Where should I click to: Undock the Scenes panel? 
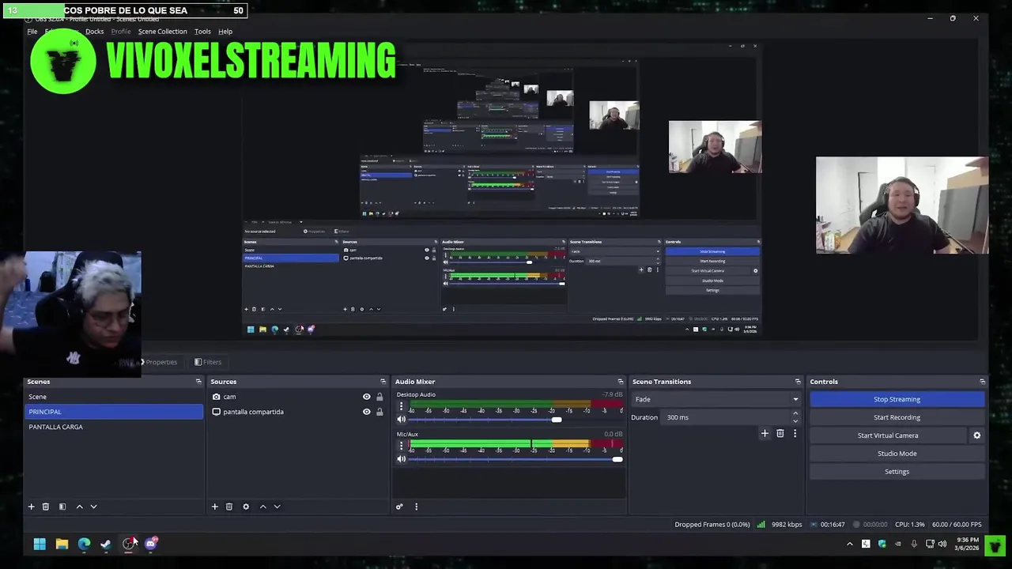pos(198,382)
